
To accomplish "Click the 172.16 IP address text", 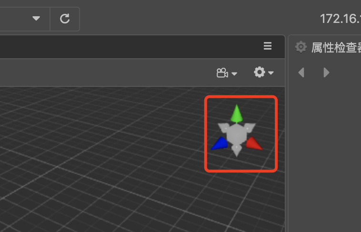I will tap(341, 19).
